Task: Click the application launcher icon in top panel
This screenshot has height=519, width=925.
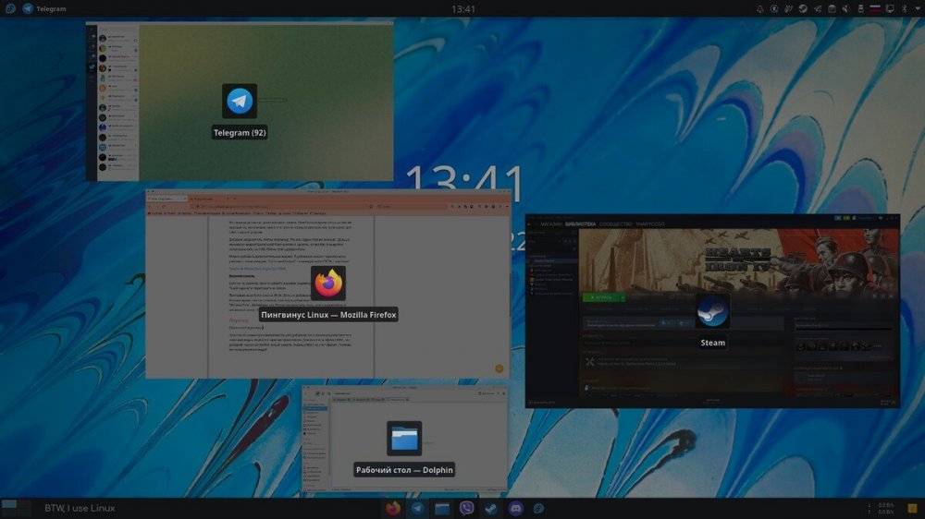Action: 10,8
